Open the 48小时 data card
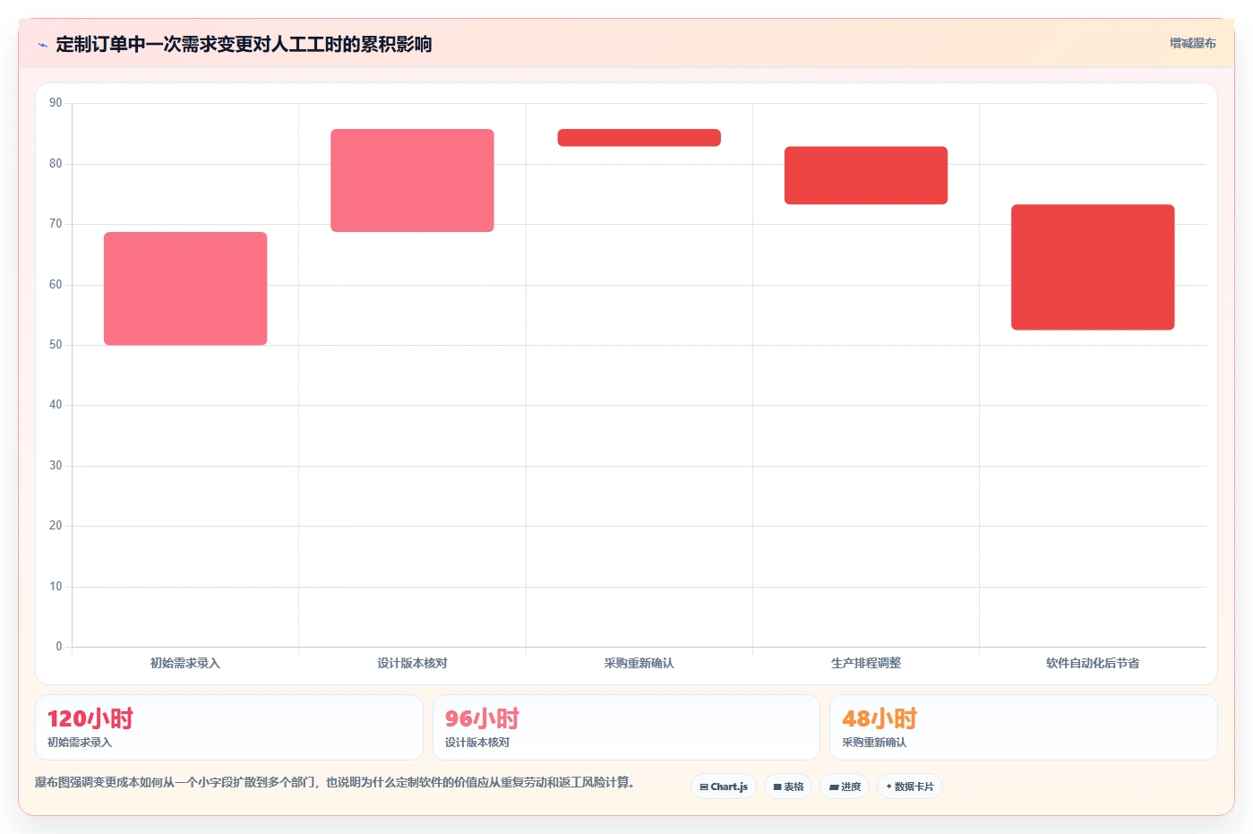Image resolution: width=1253 pixels, height=834 pixels. 1023,727
